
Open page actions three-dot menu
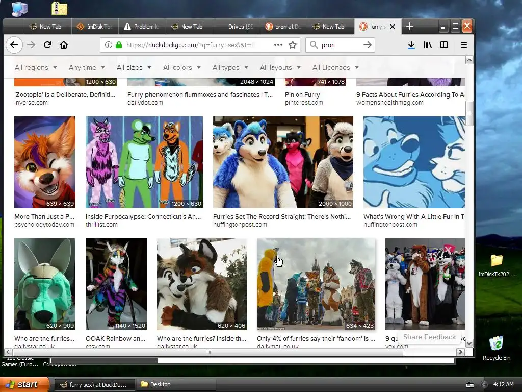(x=278, y=45)
